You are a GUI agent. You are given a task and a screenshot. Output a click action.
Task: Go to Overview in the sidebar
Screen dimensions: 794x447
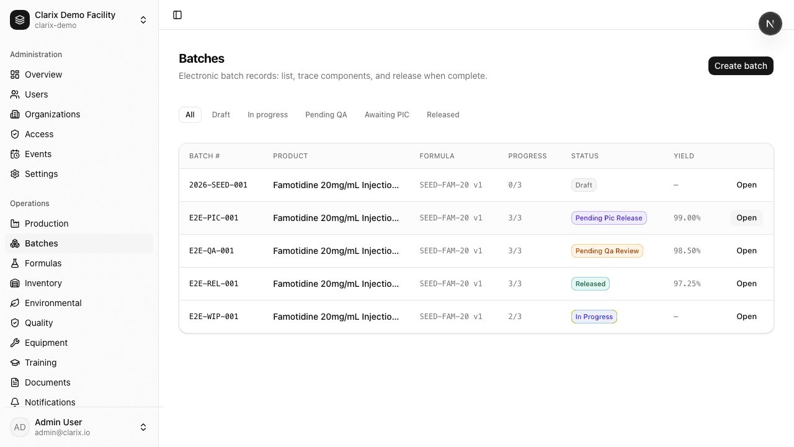click(79, 74)
